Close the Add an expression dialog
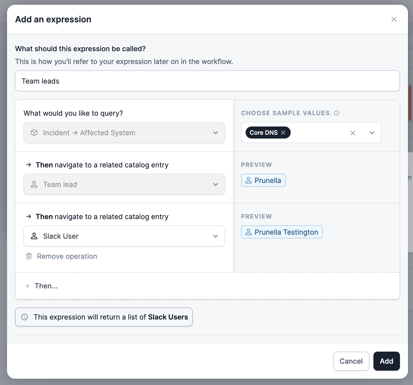 [x=394, y=19]
